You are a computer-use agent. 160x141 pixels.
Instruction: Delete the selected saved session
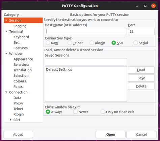coord(141,86)
